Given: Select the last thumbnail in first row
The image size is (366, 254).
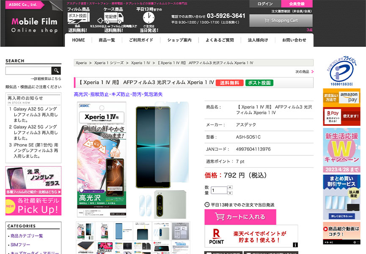Looking at the screenshot, I should 181,231.
